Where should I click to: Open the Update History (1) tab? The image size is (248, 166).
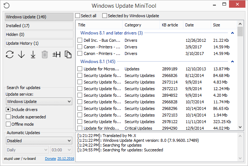pyautogui.click(x=39, y=43)
